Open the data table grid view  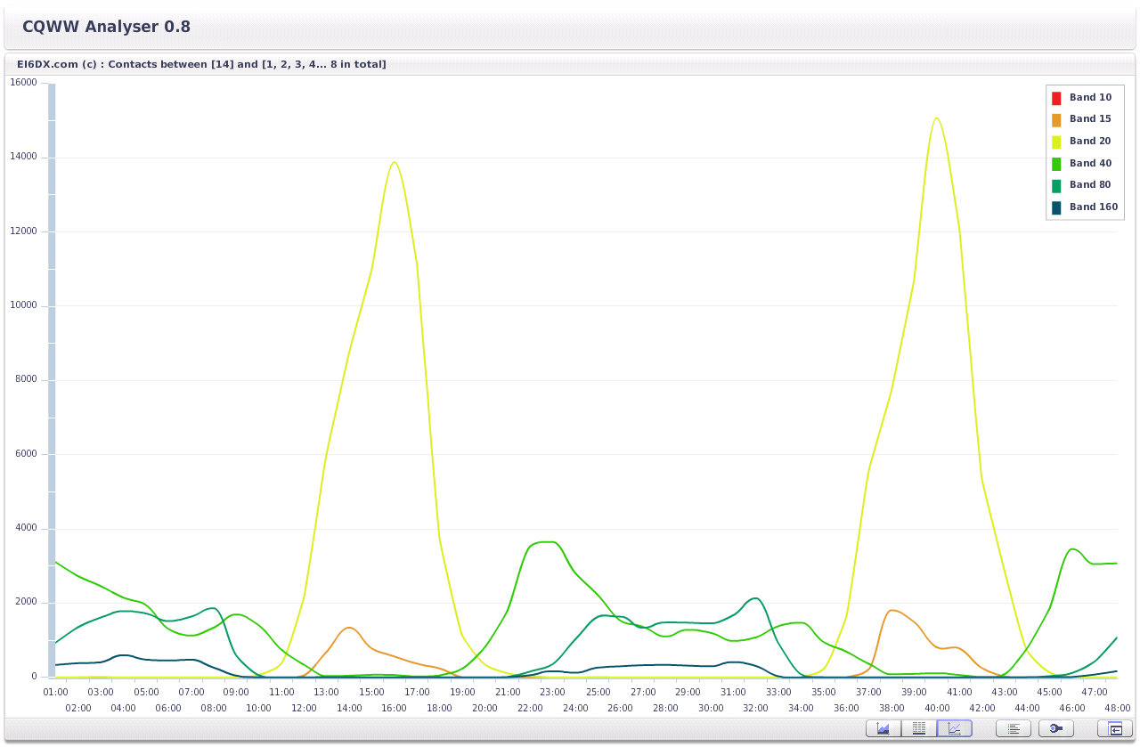click(x=918, y=728)
